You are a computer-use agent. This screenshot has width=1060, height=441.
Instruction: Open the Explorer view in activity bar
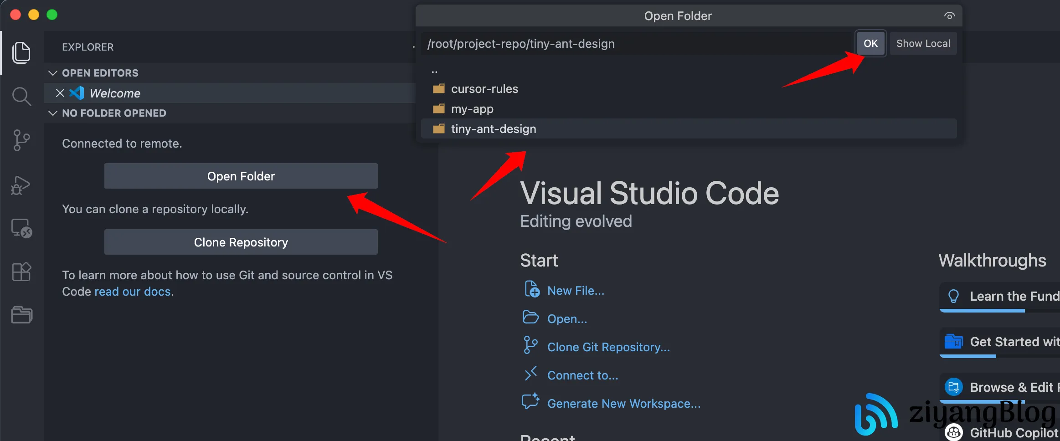click(21, 52)
